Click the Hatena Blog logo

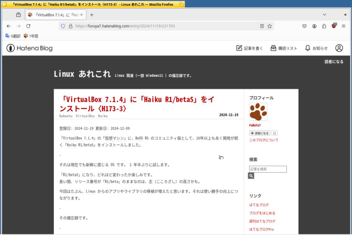[x=30, y=48]
